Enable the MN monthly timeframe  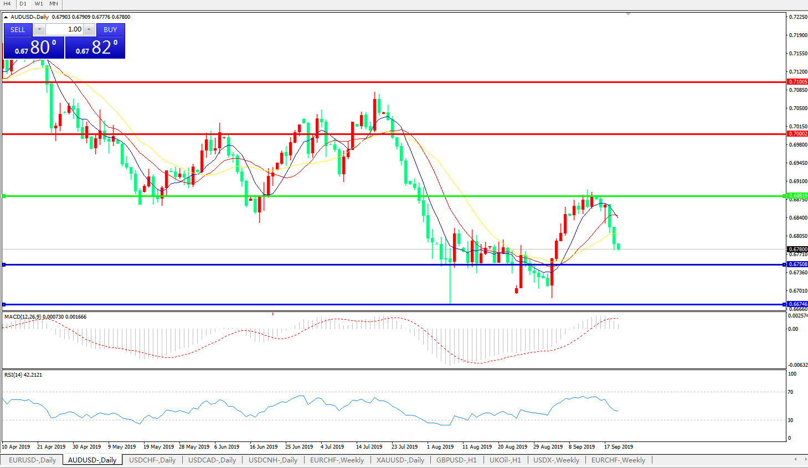[54, 3]
